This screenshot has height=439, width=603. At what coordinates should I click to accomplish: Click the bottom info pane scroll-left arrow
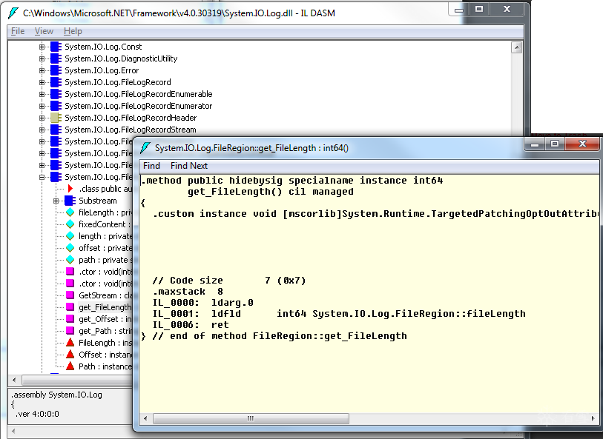14,431
